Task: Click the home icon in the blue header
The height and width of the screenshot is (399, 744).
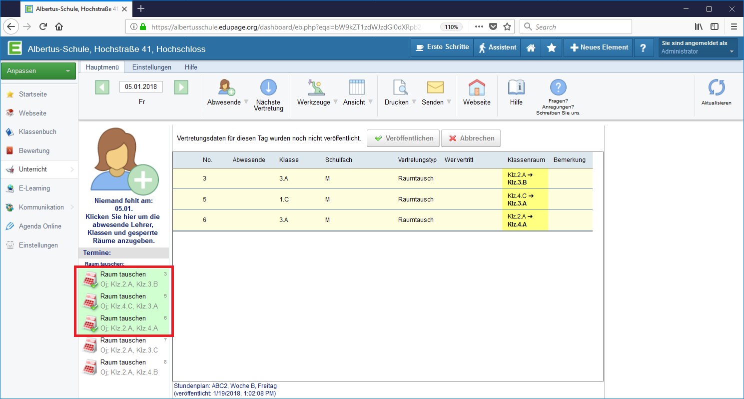Action: pos(531,48)
